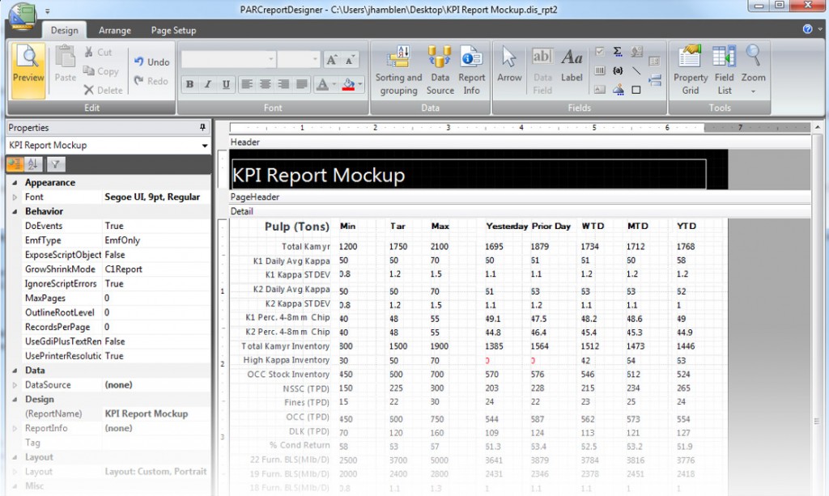Insert a barcode field
The width and height of the screenshot is (829, 496).
coord(600,70)
